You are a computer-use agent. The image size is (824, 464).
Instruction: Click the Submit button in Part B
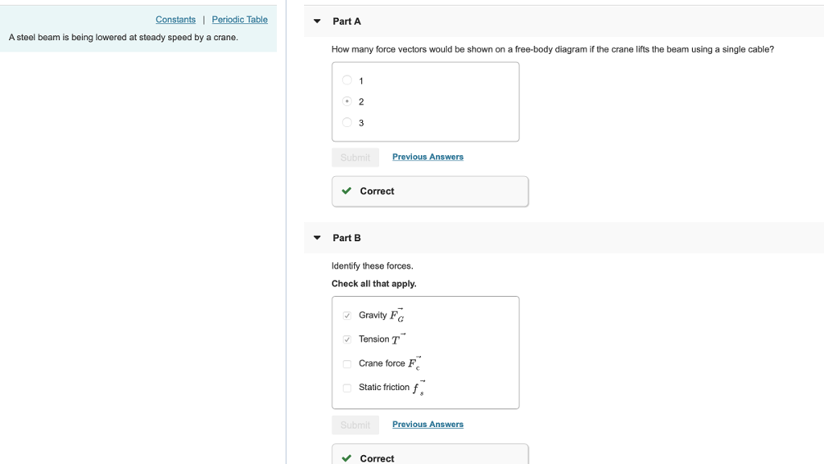click(x=355, y=425)
